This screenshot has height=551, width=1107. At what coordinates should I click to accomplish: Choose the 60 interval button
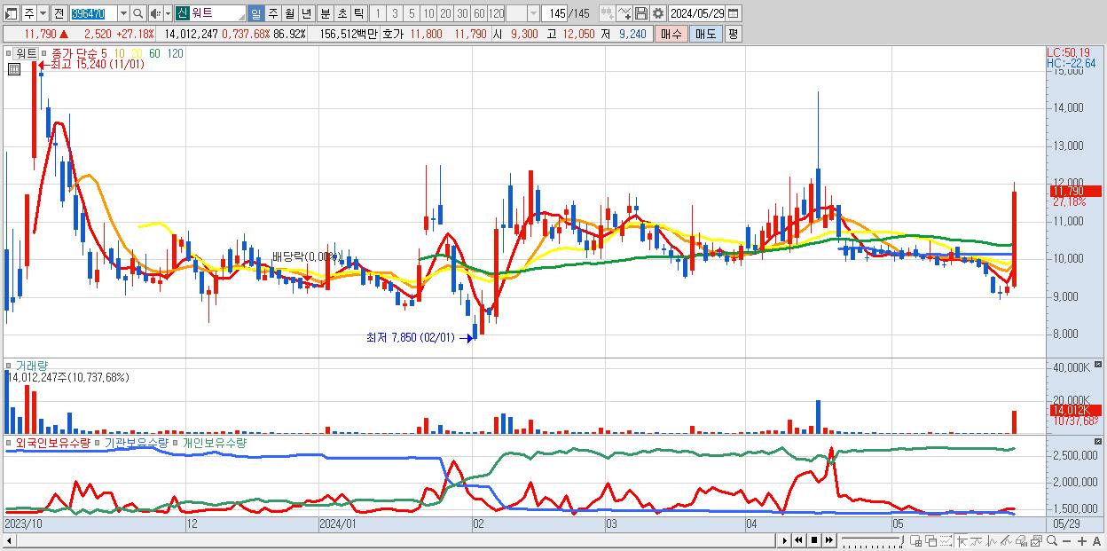tap(479, 14)
